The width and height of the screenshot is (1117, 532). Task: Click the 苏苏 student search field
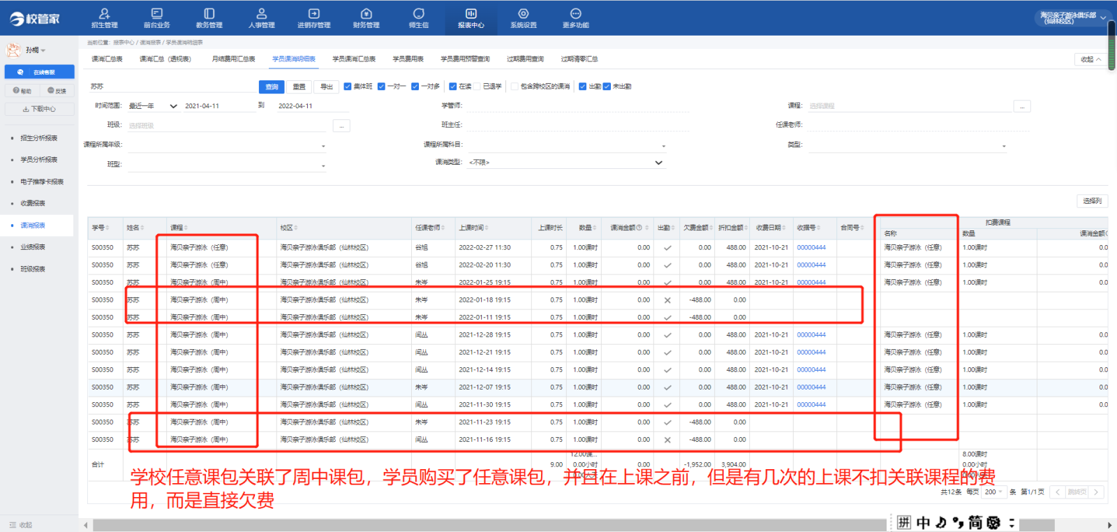[x=172, y=87]
